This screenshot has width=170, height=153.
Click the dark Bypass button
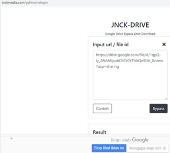tap(159, 108)
